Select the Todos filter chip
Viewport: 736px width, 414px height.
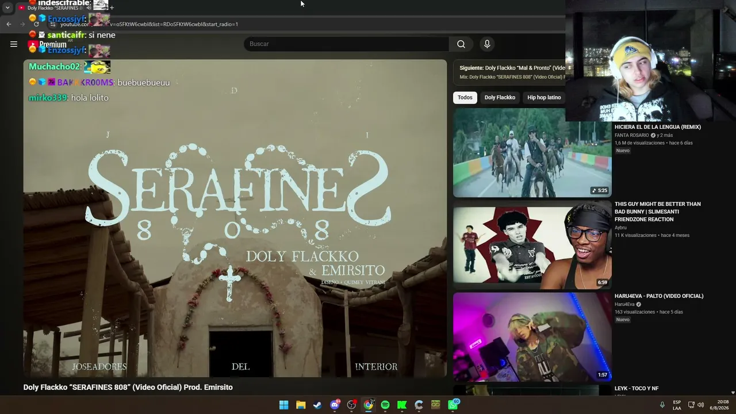pos(465,97)
